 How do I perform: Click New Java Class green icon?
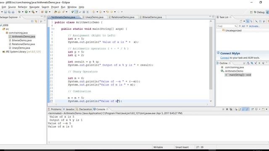[46, 12]
